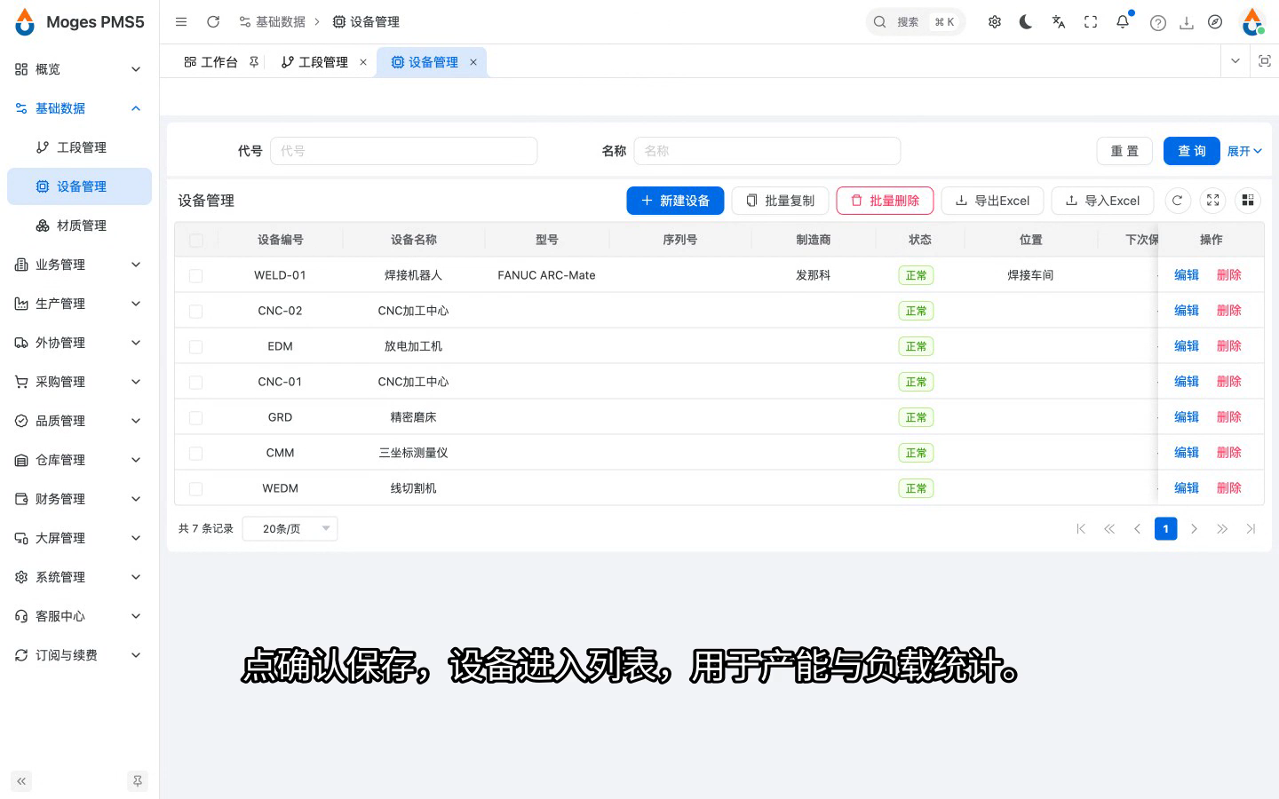Open the user avatar menu
This screenshot has height=799, width=1279.
[x=1253, y=22]
